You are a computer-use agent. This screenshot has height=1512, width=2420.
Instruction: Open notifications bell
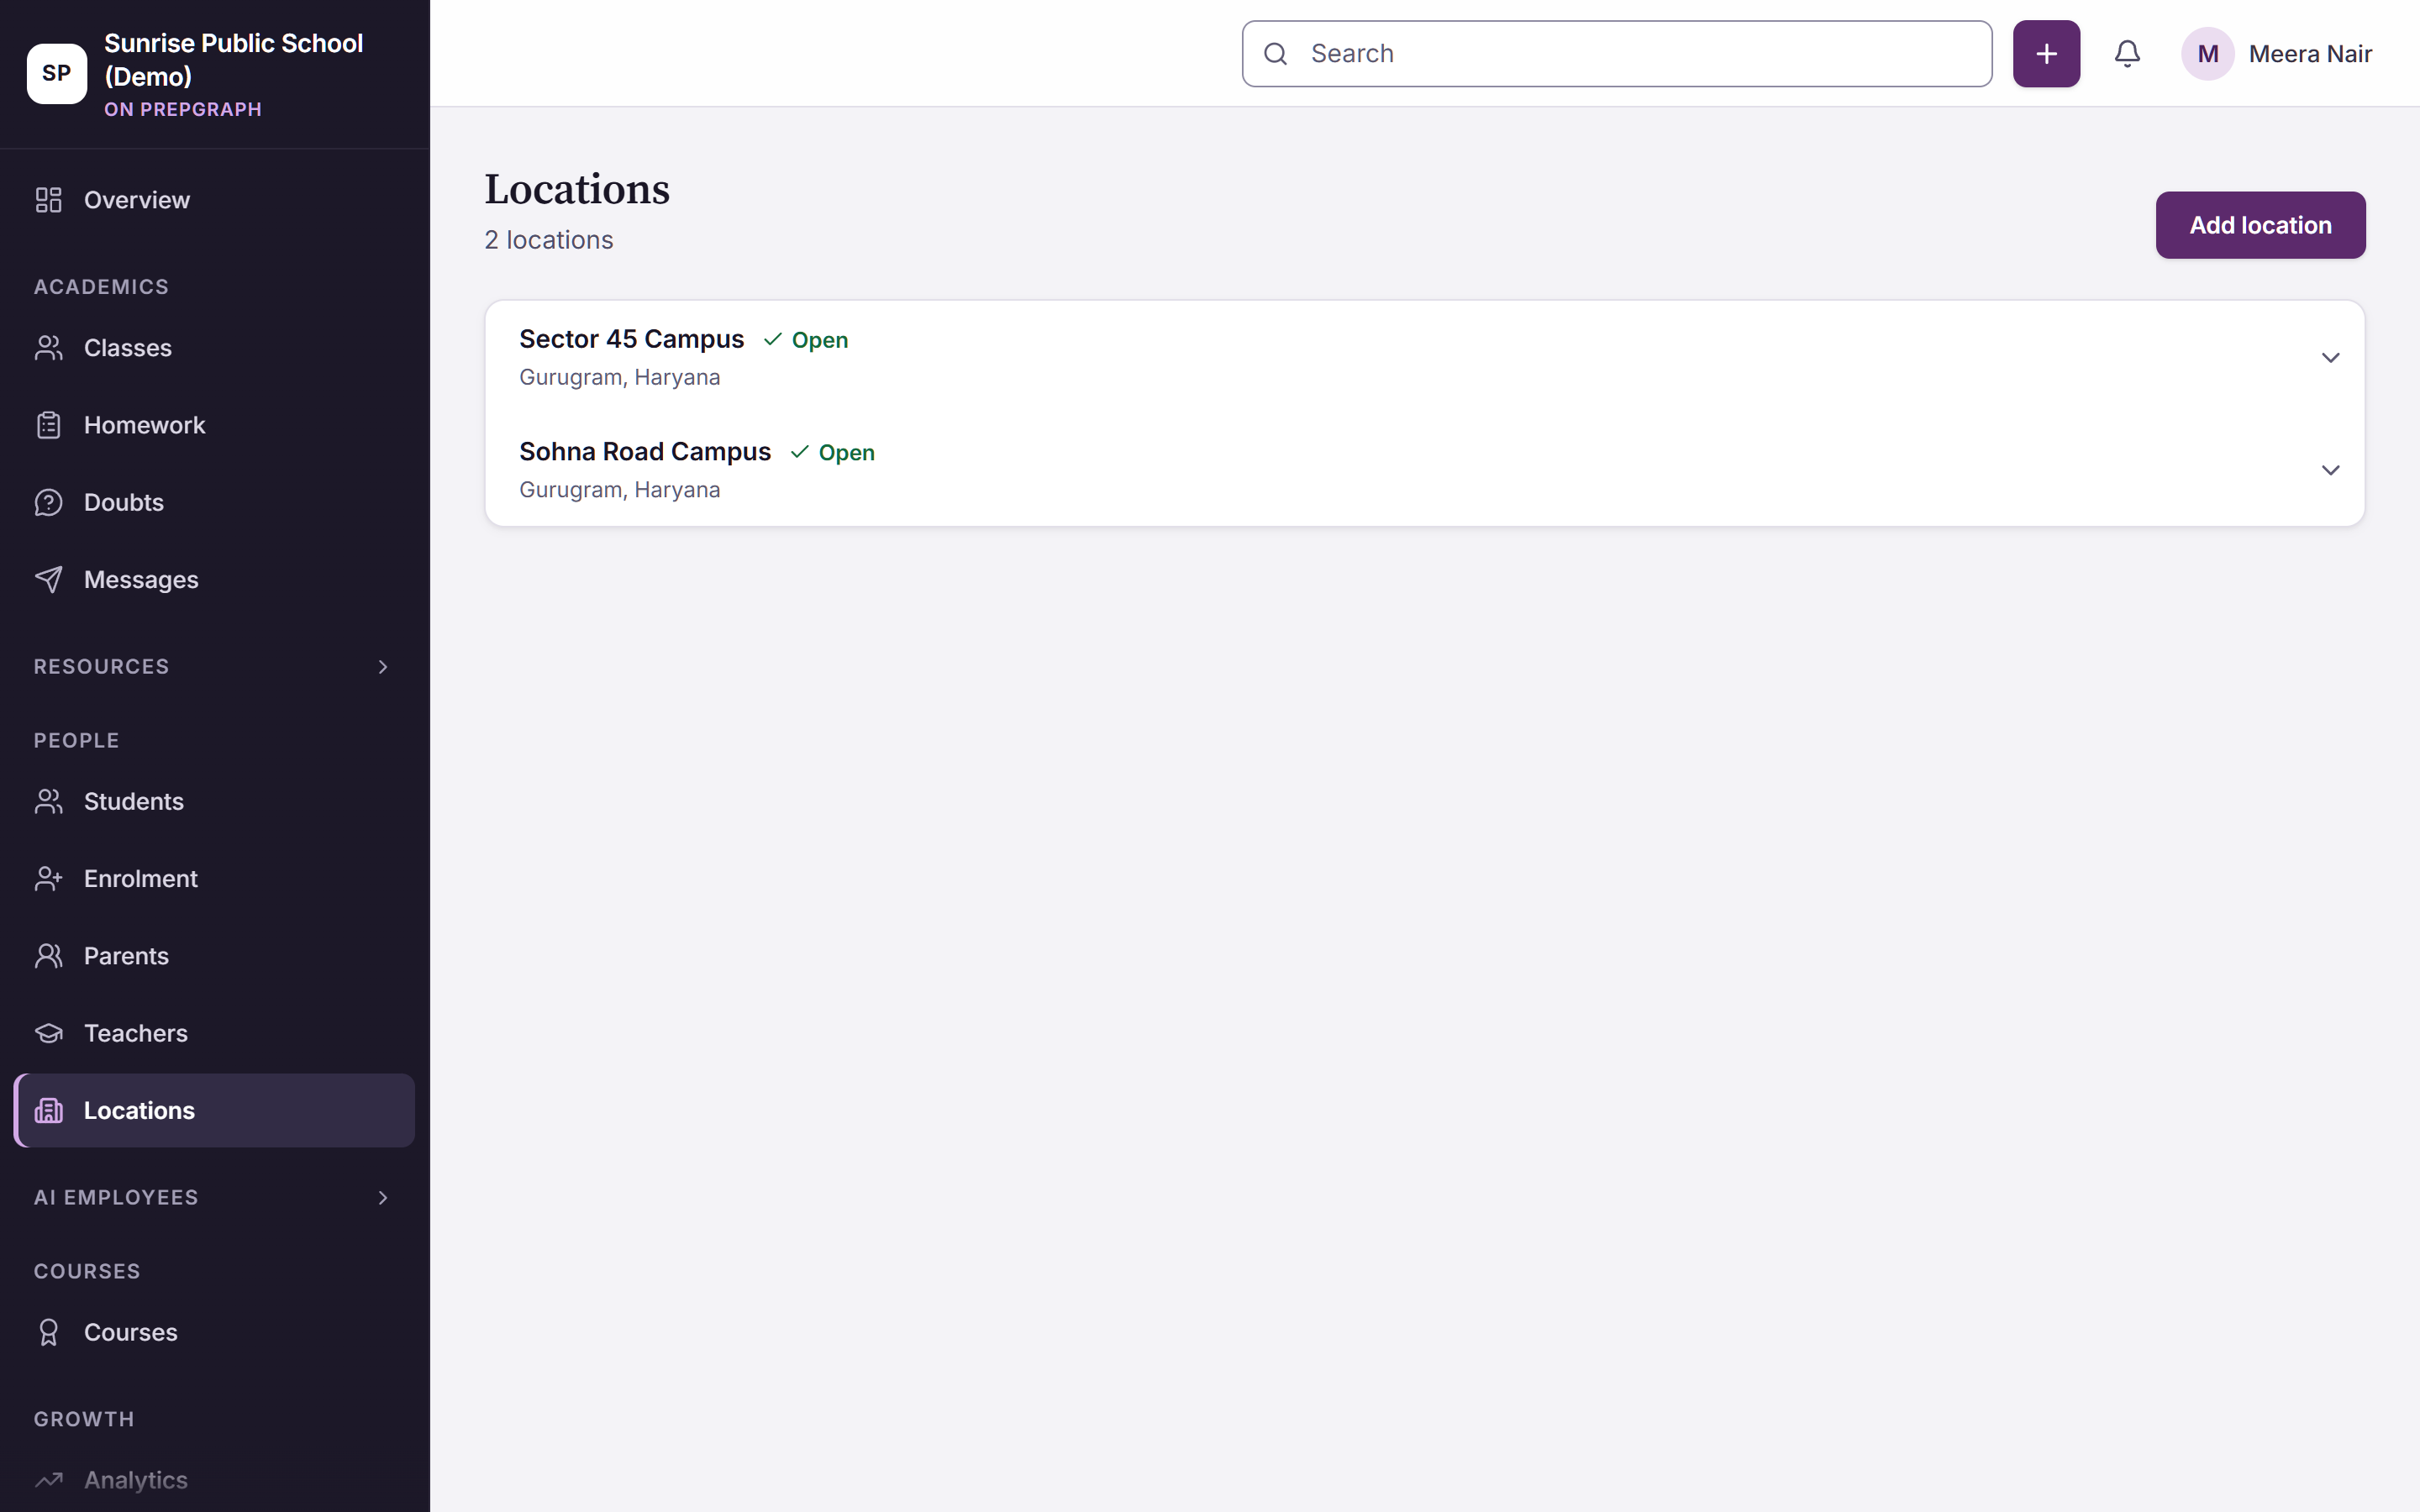click(2127, 54)
